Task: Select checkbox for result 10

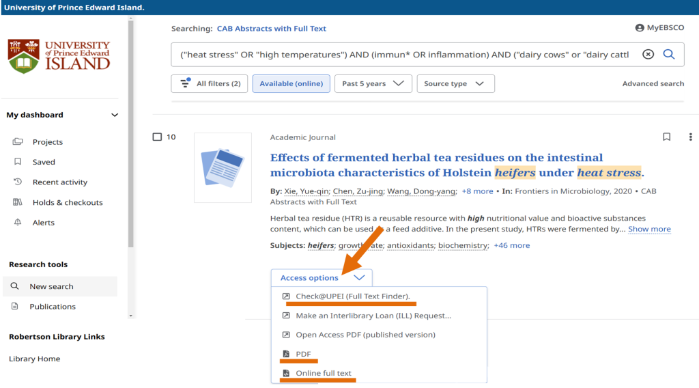Action: pos(157,137)
